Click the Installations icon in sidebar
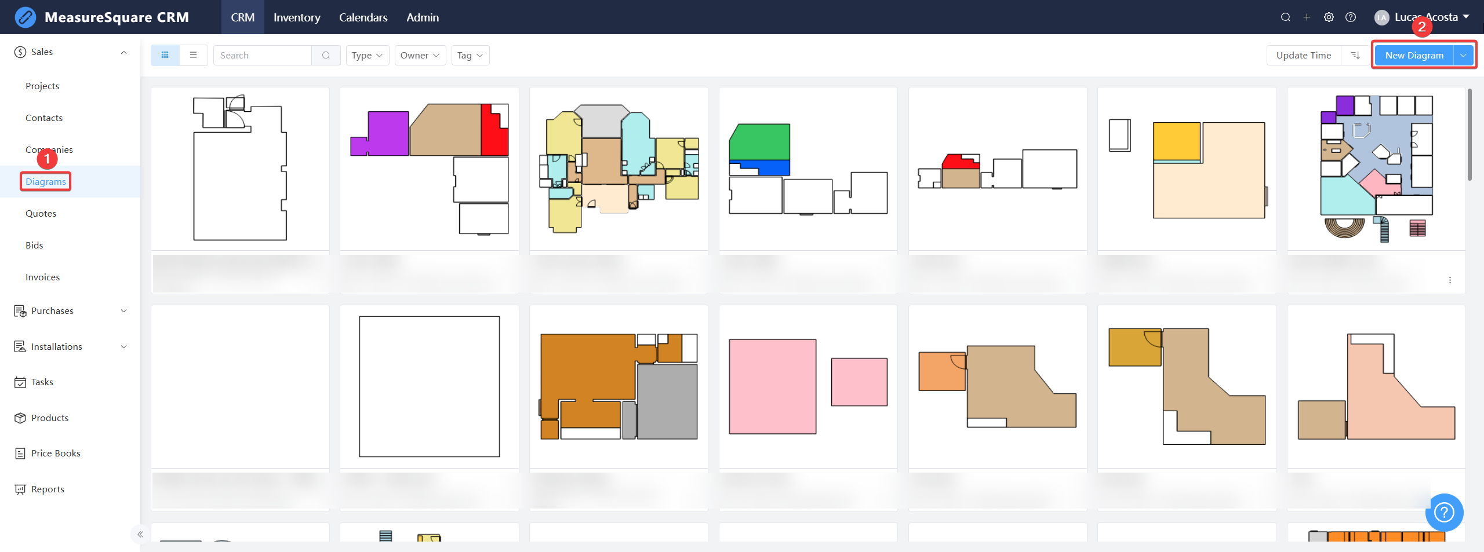The image size is (1484, 552). click(20, 346)
